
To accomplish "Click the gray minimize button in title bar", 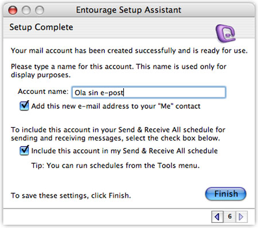I will [x=26, y=10].
